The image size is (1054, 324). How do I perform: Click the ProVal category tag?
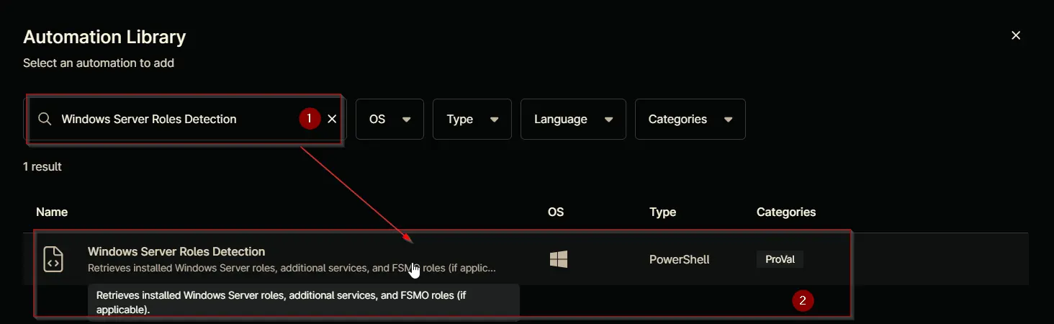pos(780,259)
